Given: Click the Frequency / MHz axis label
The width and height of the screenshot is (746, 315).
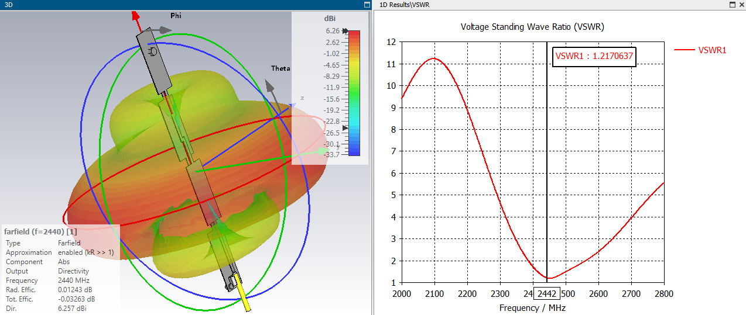Looking at the screenshot, I should (x=533, y=307).
